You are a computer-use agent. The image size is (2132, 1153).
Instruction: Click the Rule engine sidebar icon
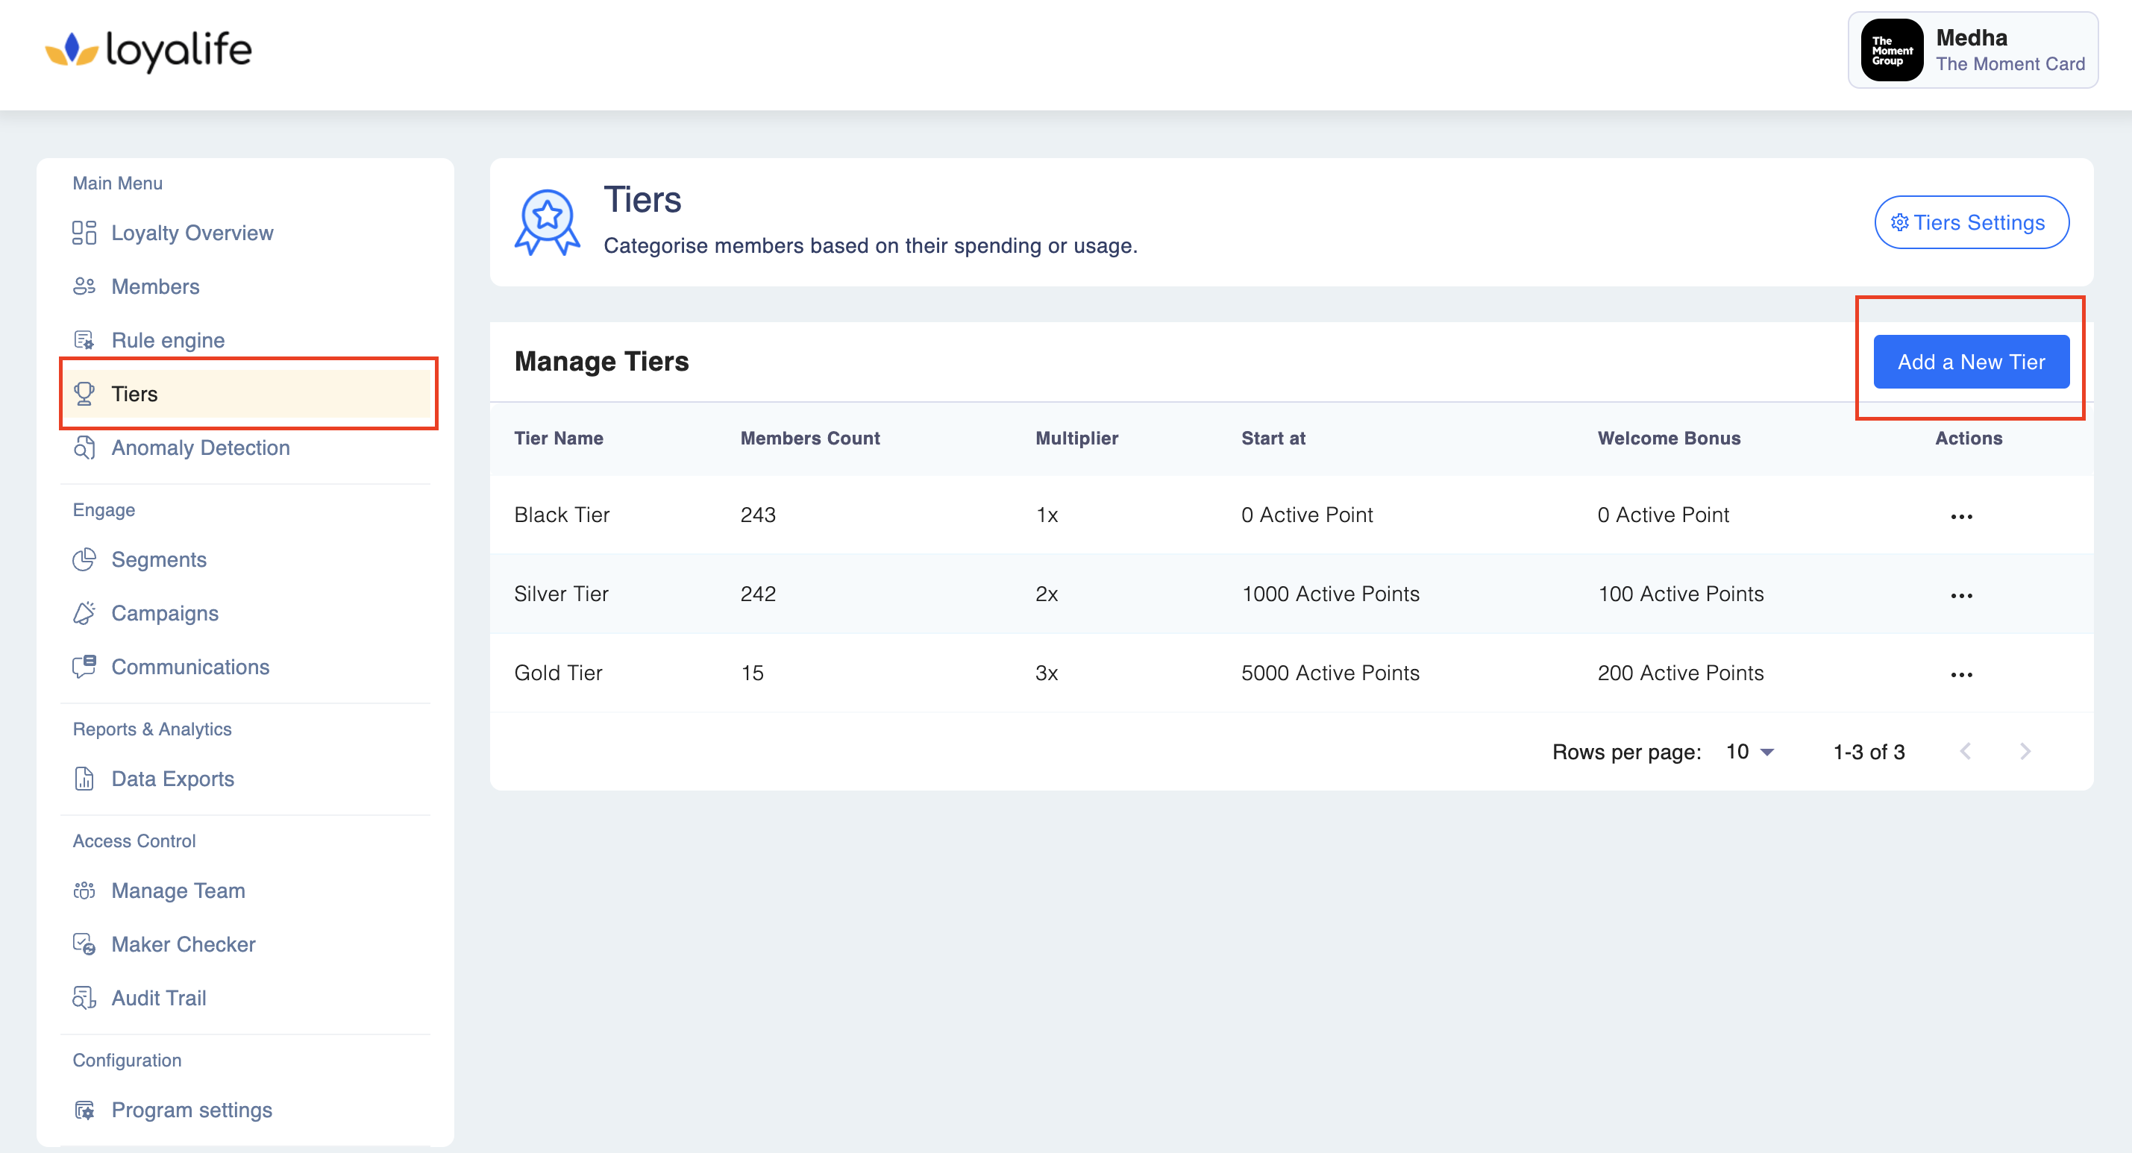(x=84, y=340)
